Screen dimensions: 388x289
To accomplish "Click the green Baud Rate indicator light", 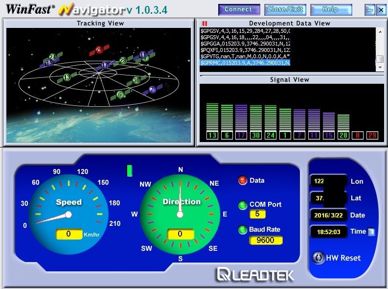I will click(x=243, y=230).
